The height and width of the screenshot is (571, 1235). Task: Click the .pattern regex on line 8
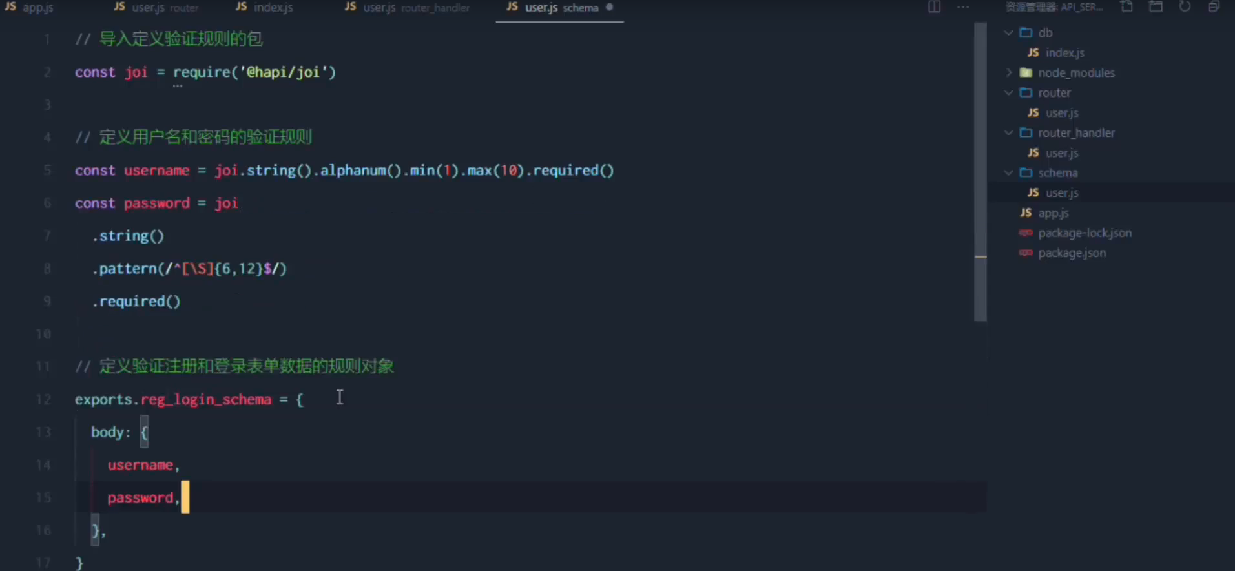coord(189,268)
